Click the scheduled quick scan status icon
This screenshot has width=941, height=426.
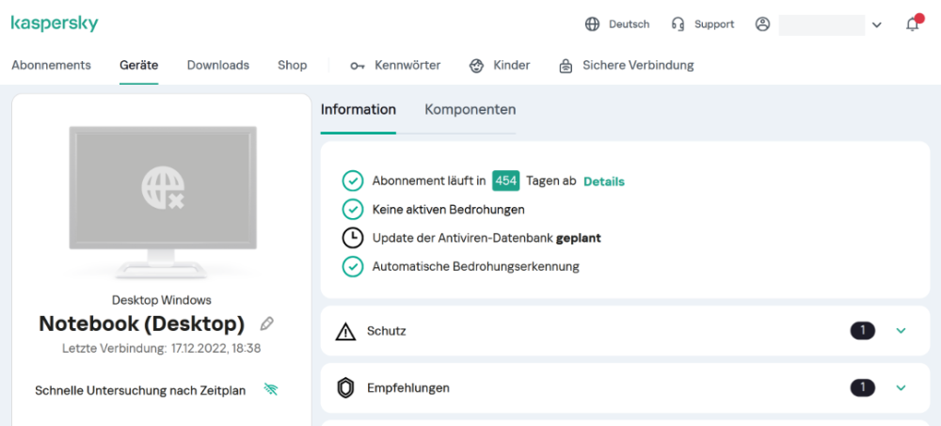271,389
